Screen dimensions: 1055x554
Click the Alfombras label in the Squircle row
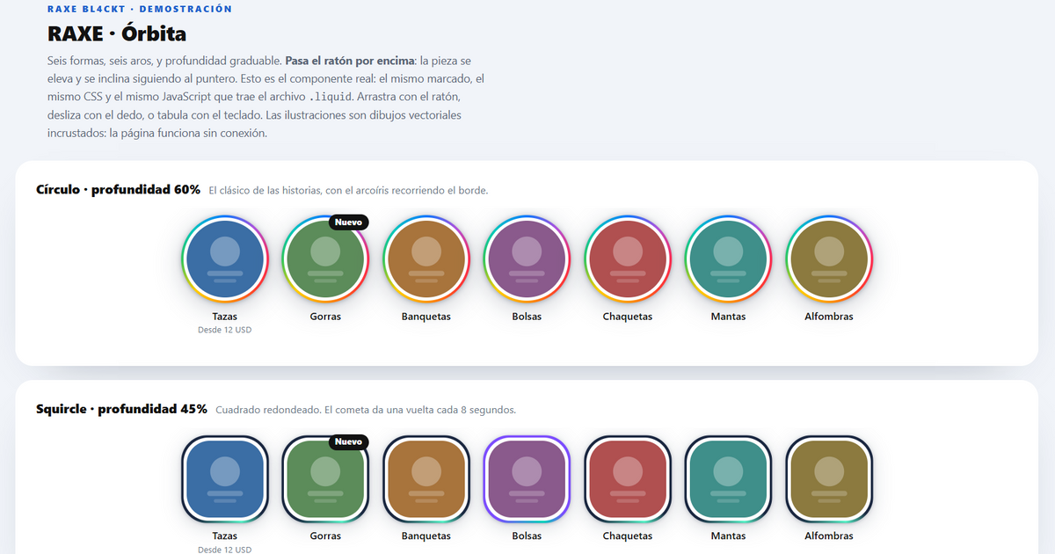[x=829, y=536]
